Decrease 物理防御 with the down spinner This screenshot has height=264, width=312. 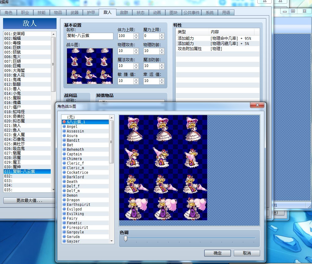coord(162,53)
